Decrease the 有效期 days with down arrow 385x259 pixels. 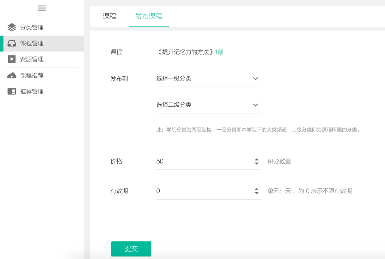point(256,193)
